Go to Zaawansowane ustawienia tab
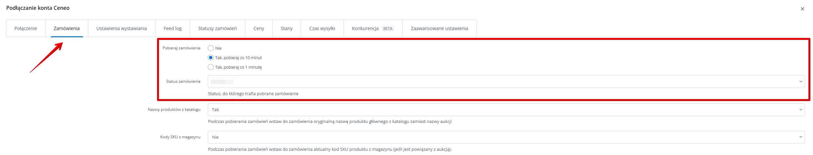Screen dimensions: 813x155 (x=439, y=28)
